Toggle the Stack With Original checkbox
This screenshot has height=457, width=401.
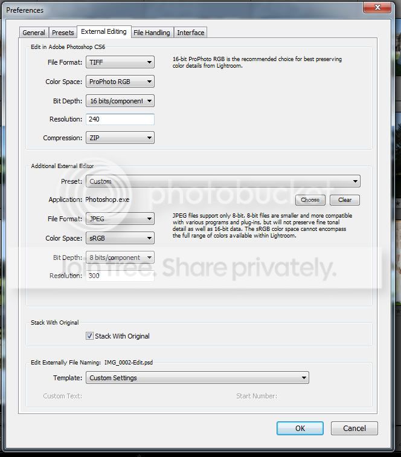(90, 336)
